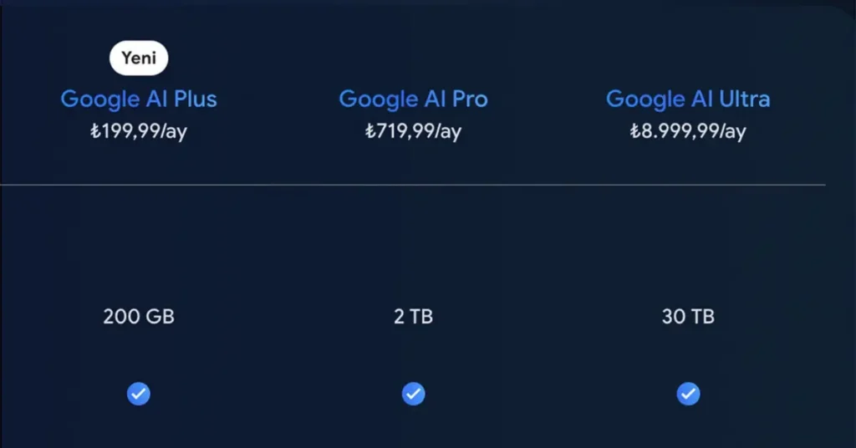Click the white Yeni badge

pos(139,59)
